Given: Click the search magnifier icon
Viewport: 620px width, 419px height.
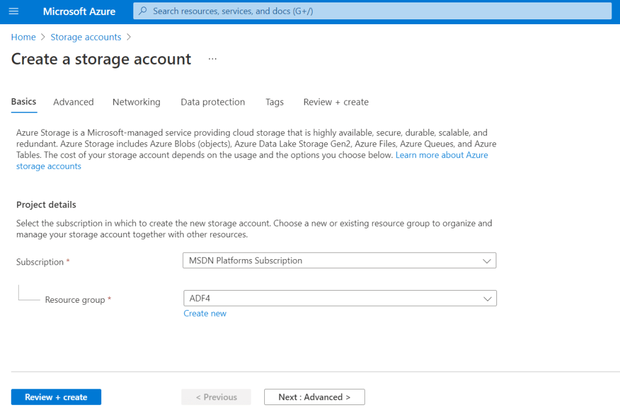Looking at the screenshot, I should coord(143,11).
